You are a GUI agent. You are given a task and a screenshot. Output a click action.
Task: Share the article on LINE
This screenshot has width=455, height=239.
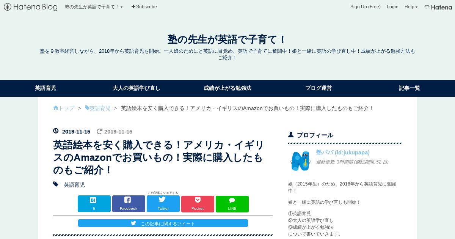click(232, 204)
